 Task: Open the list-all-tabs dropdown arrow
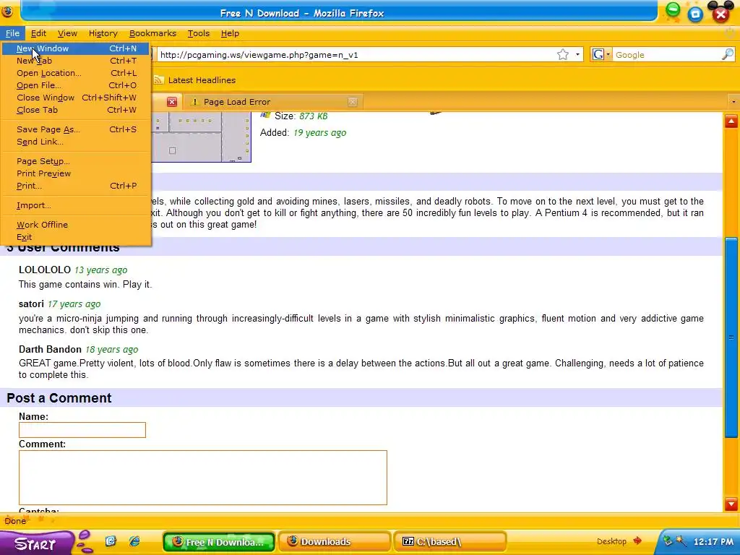733,102
